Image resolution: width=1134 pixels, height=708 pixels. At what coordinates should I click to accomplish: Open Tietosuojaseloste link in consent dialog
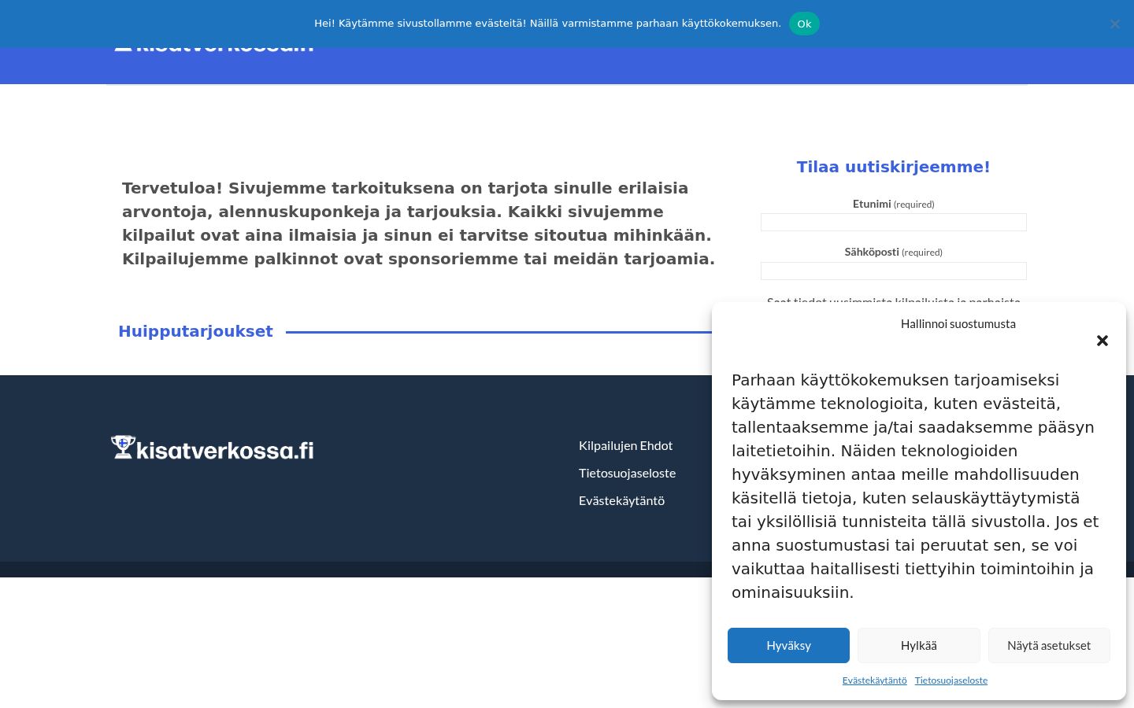951,680
